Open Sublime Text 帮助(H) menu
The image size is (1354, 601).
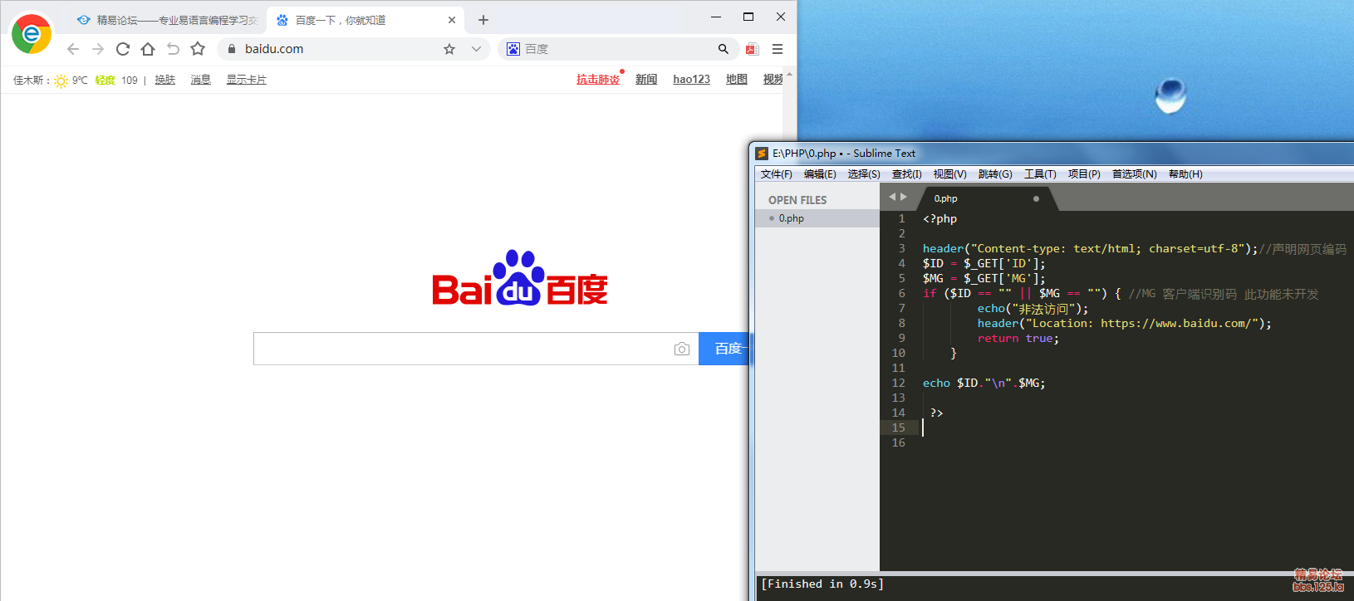pos(1185,174)
